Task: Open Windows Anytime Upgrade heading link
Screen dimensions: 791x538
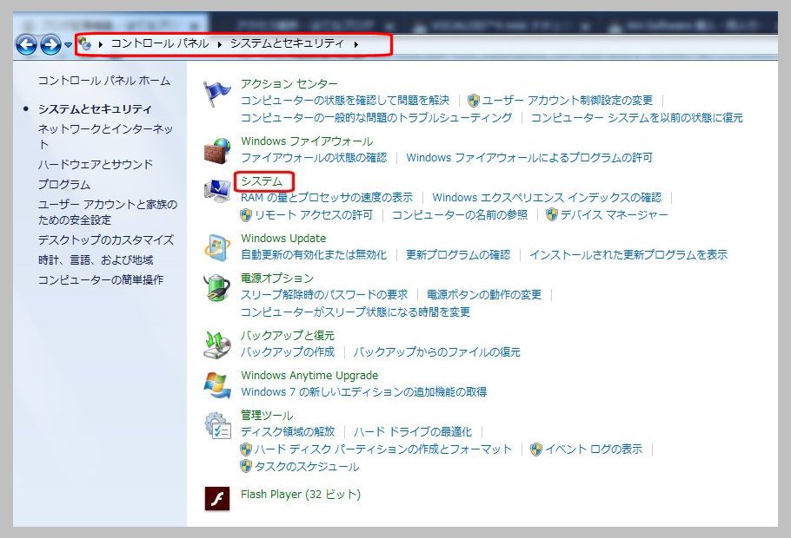Action: (x=309, y=375)
